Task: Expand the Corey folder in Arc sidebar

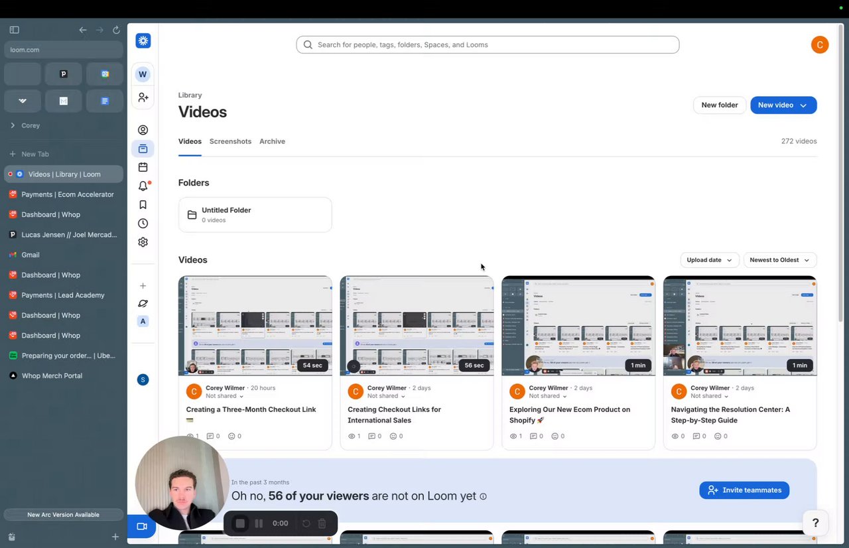Action: (x=13, y=125)
